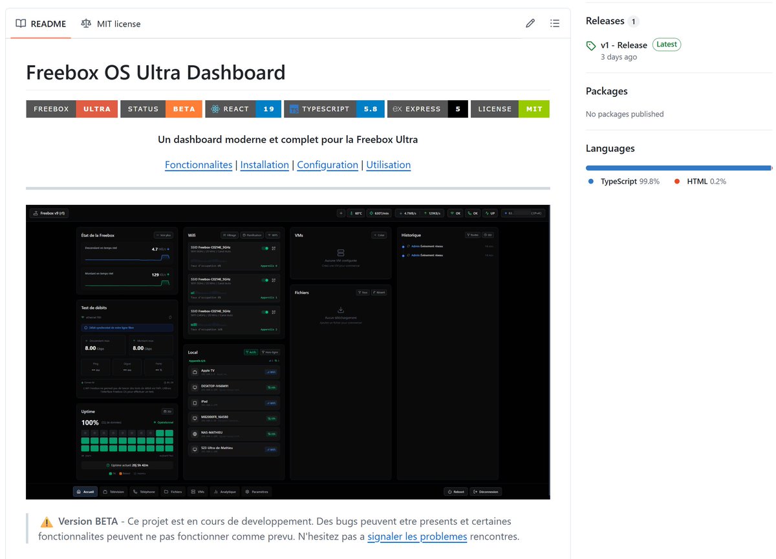Click the Reboot button in dashboard
The height and width of the screenshot is (559, 776).
click(456, 492)
